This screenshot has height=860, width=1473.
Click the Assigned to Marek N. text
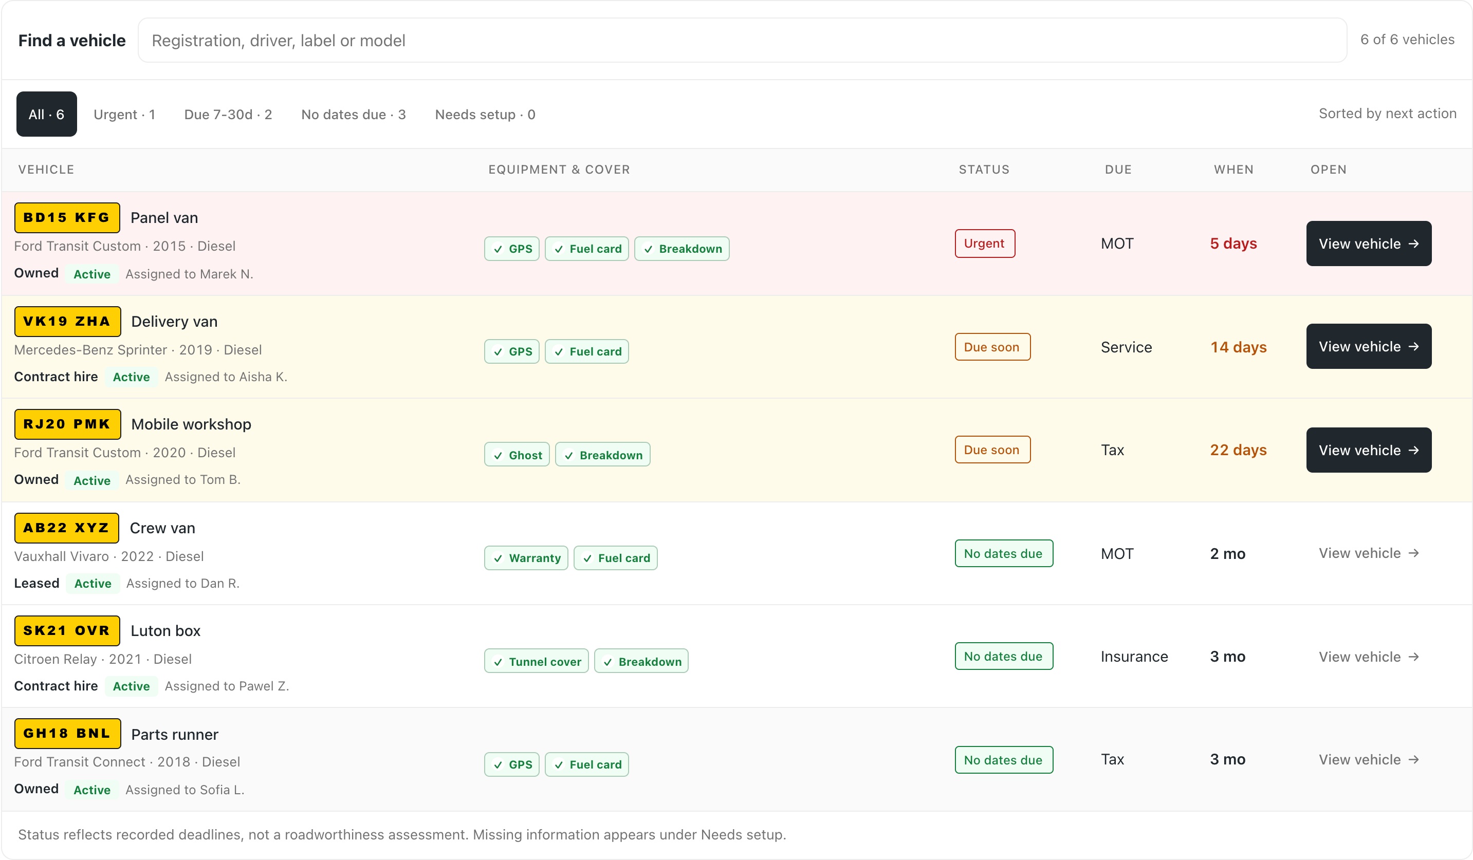click(x=189, y=274)
